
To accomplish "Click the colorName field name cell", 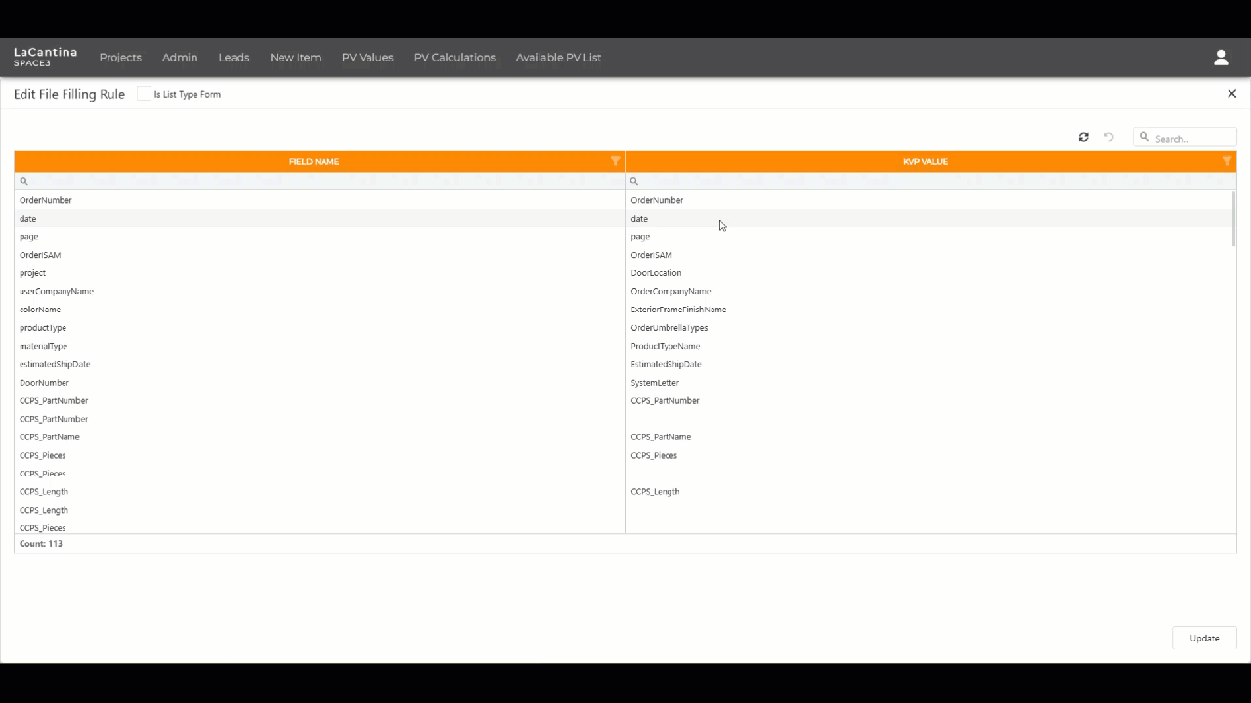I will point(320,310).
